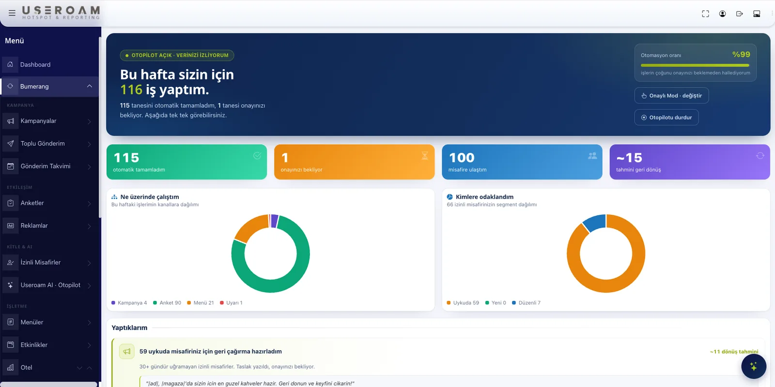775x387 pixels.
Task: Expand Menüler submenu arrow
Action: [x=89, y=323]
